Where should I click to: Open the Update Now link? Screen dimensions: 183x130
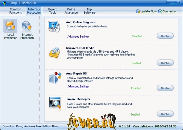point(148,11)
